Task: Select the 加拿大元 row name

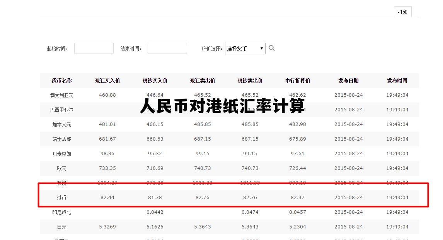Action: click(x=62, y=124)
